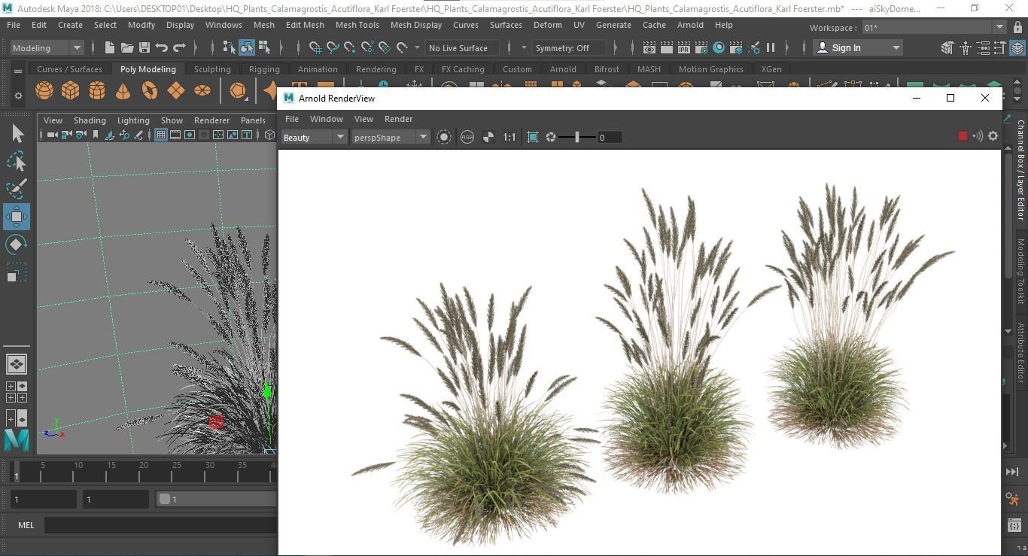Click MEL script language label
The height and width of the screenshot is (556, 1028).
(26, 525)
